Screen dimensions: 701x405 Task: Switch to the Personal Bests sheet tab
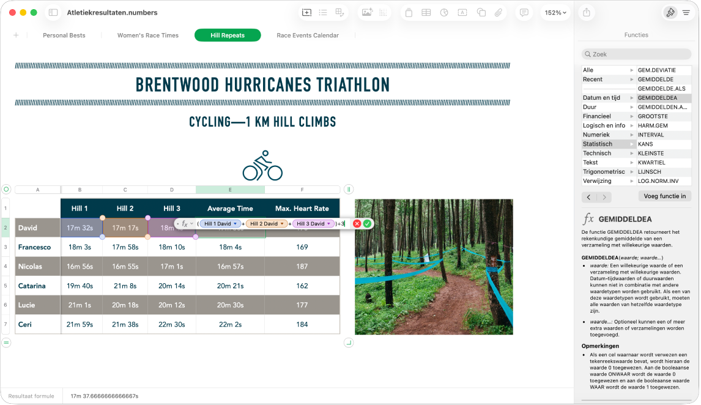[x=64, y=35]
